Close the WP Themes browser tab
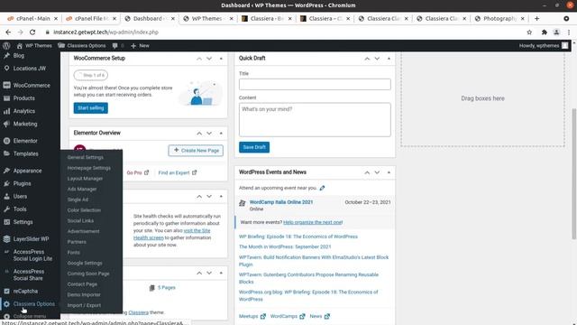The image size is (577, 325). tap(231, 18)
